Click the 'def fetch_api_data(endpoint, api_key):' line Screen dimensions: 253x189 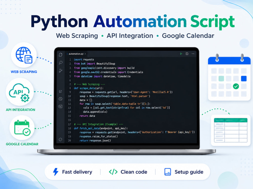[x=101, y=129]
